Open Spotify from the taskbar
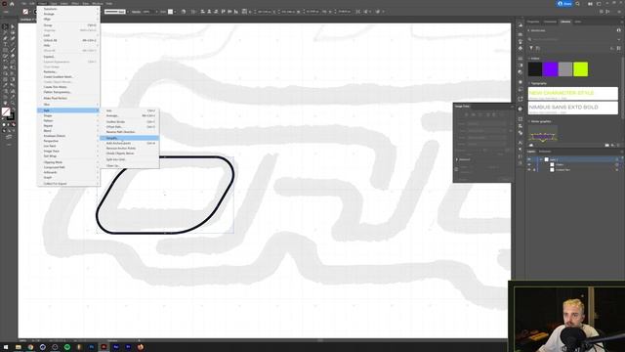The image size is (625, 352). click(x=67, y=347)
